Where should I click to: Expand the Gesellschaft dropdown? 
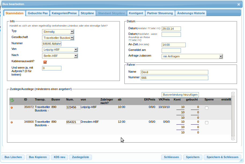point(58,38)
